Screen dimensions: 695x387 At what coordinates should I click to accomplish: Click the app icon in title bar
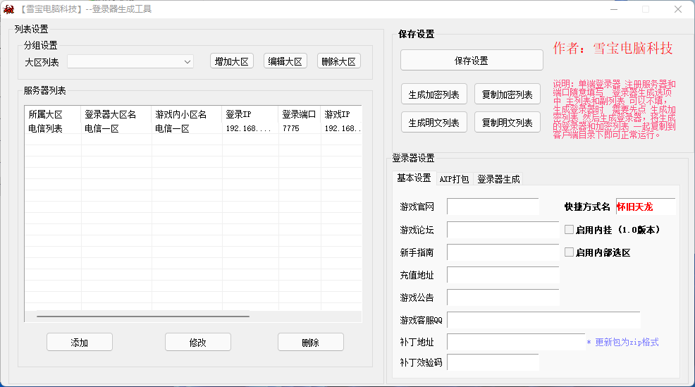(8, 9)
